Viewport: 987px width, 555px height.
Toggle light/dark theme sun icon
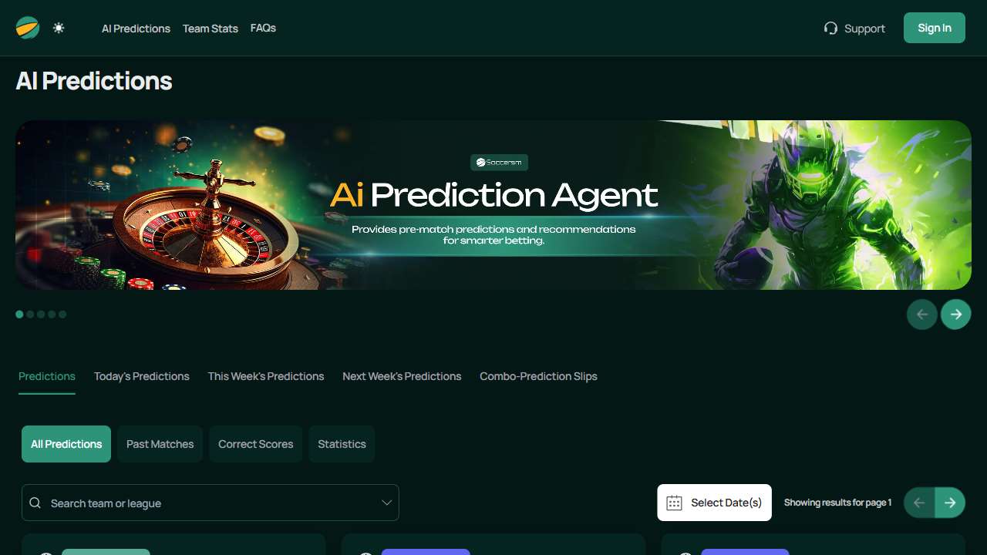coord(59,28)
